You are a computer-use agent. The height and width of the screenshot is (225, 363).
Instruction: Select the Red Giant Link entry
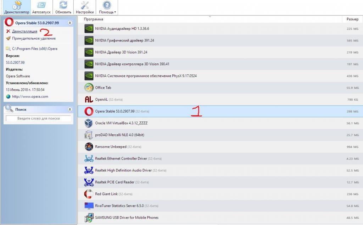tap(220, 194)
